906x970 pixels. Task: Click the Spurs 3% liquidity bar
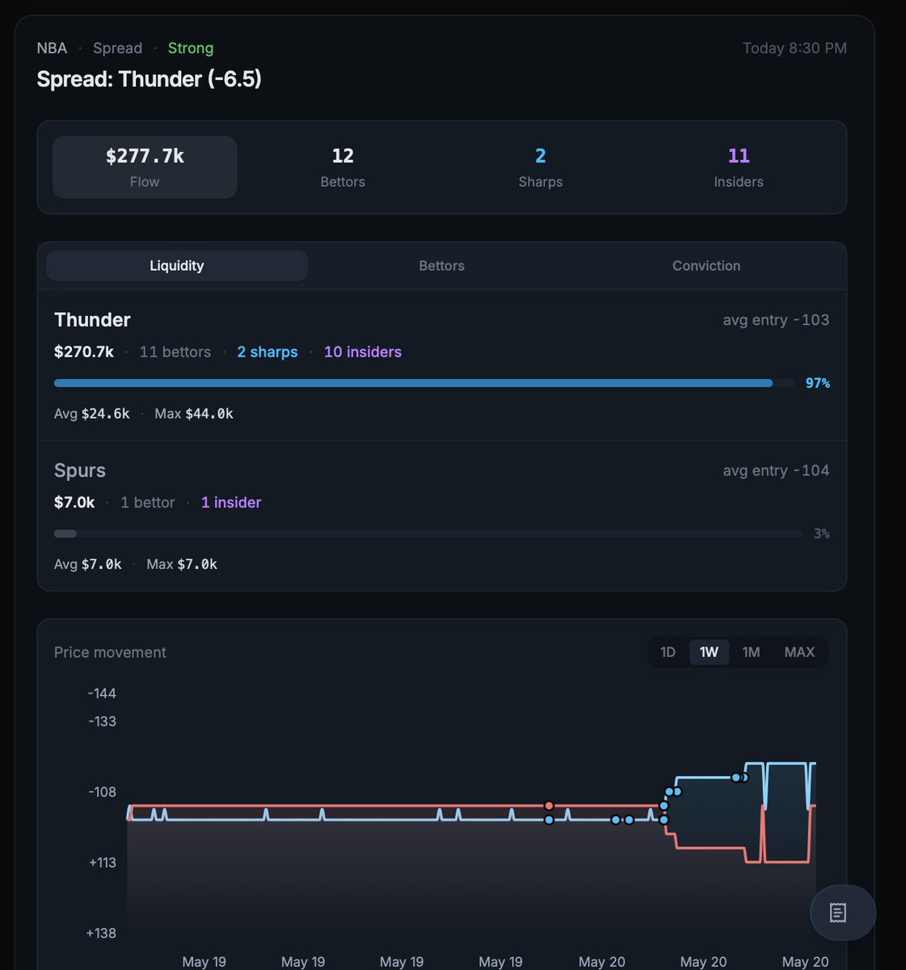(428, 533)
